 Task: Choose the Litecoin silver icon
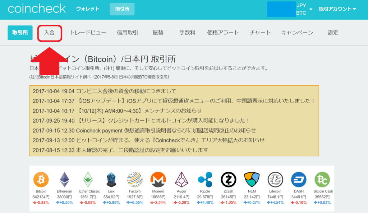(x=275, y=180)
